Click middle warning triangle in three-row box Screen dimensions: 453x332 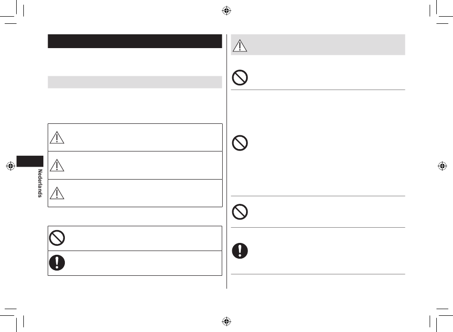click(57, 165)
